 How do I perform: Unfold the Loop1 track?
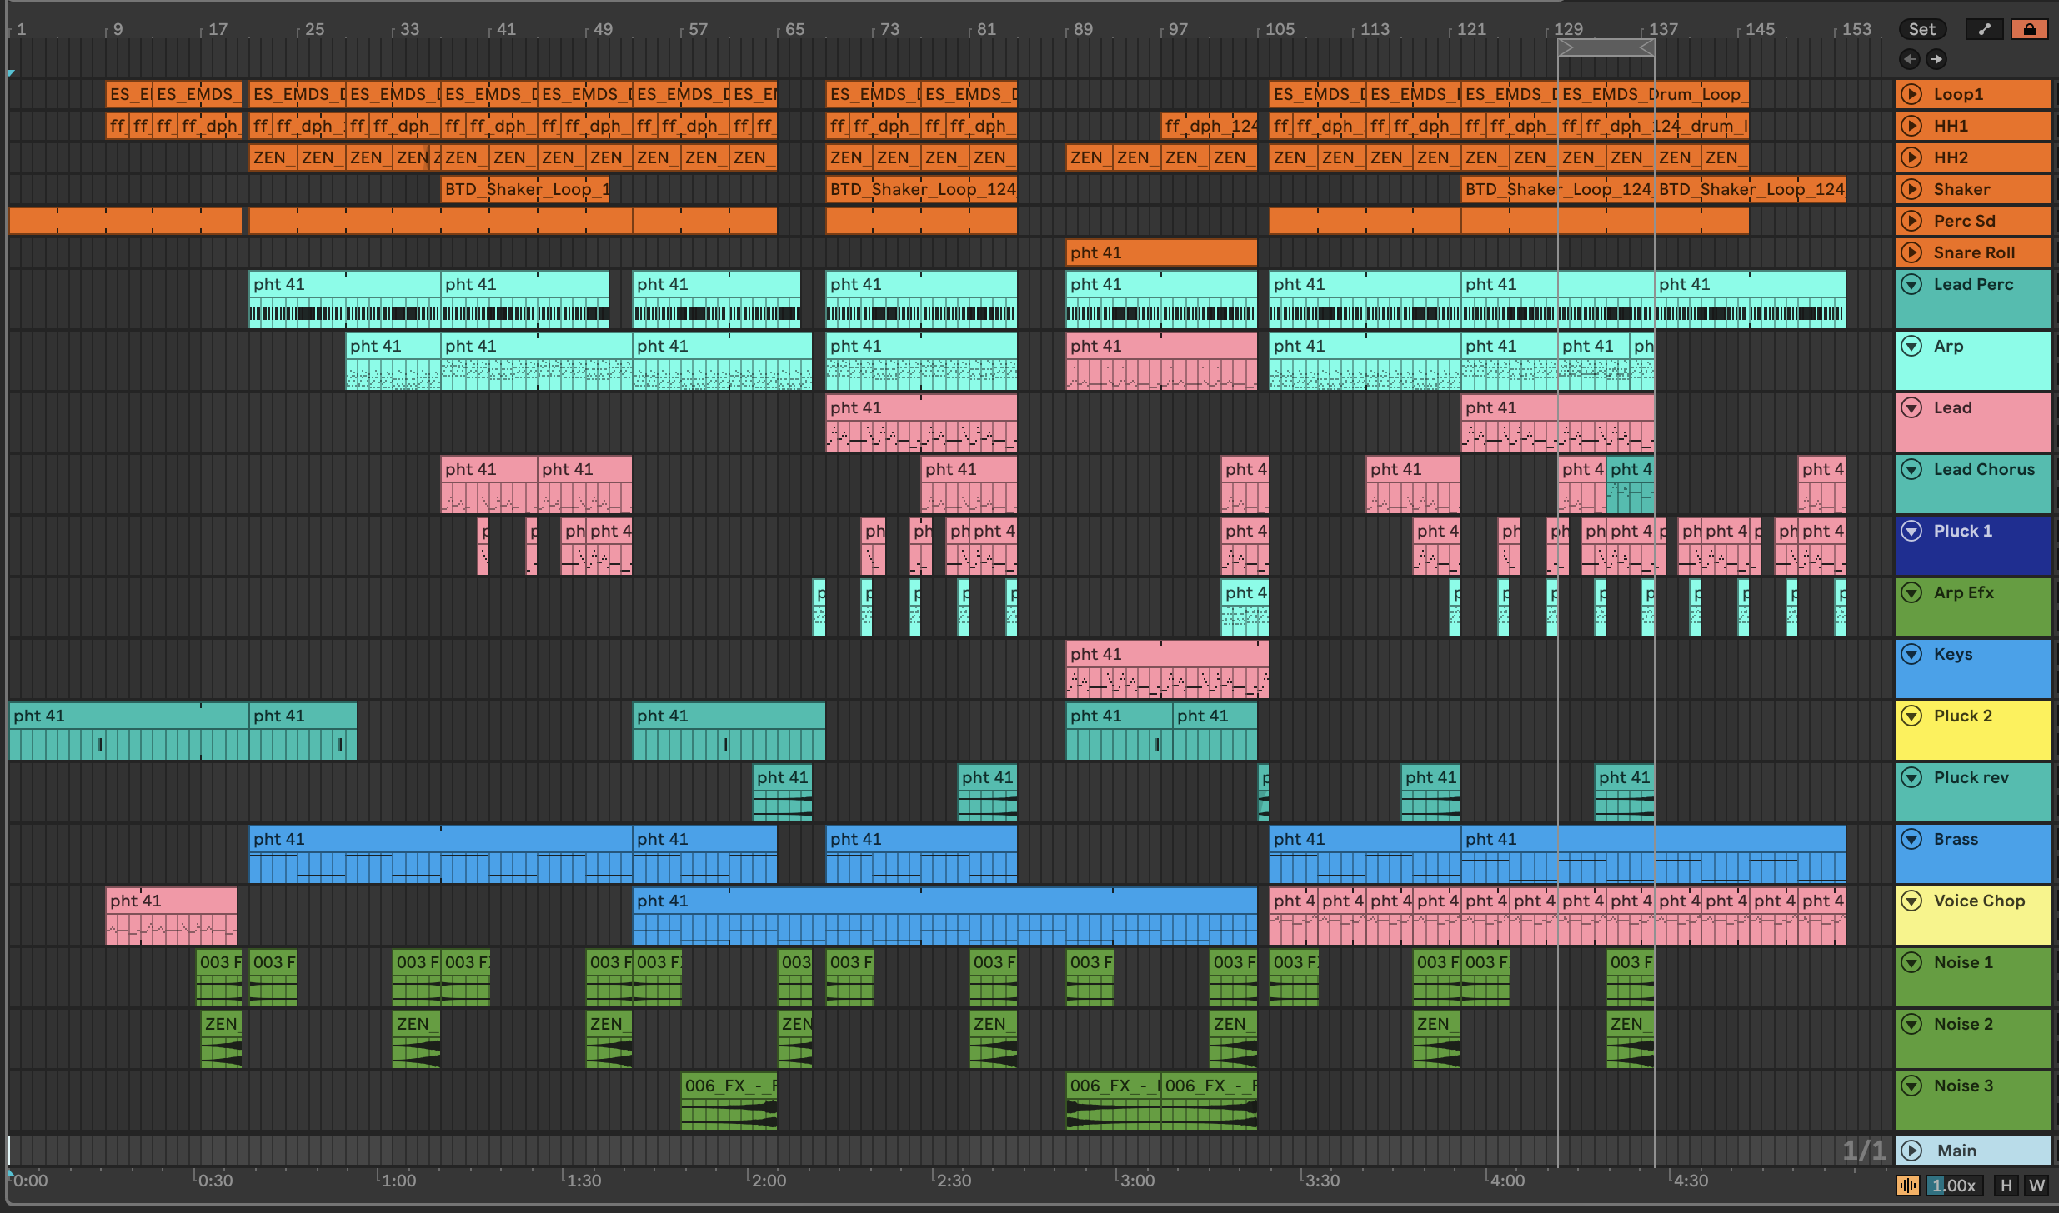[x=1911, y=94]
